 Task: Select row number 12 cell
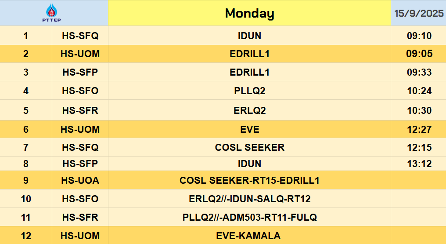26,236
